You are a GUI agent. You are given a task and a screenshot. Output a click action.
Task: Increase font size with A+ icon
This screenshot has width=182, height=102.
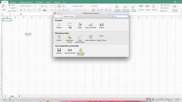(x=42, y=6)
